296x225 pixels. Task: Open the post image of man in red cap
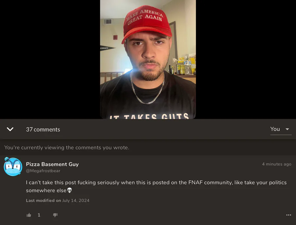[x=148, y=59]
